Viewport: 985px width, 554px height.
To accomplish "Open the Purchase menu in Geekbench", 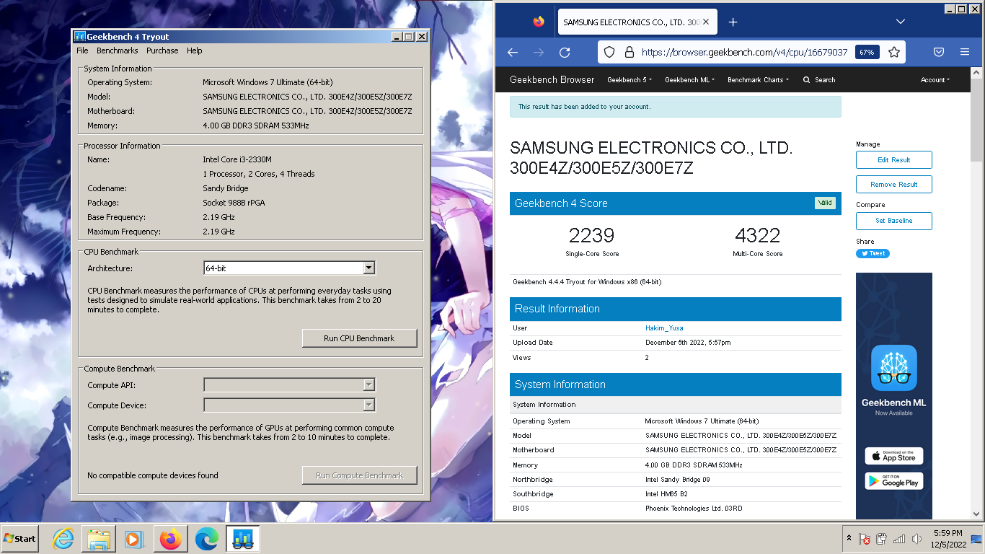I will click(162, 51).
